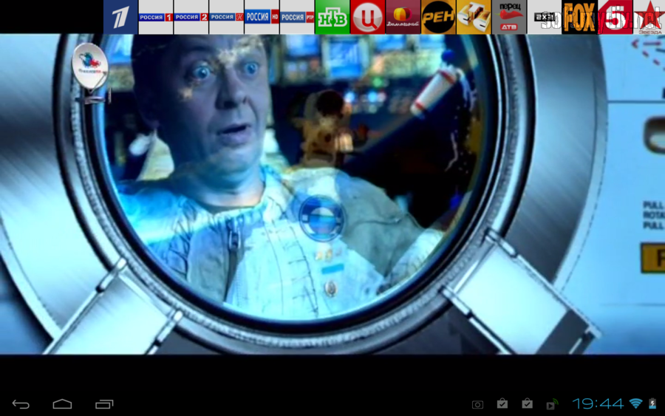Open the recent apps overview
This screenshot has width=665, height=416.
(104, 404)
